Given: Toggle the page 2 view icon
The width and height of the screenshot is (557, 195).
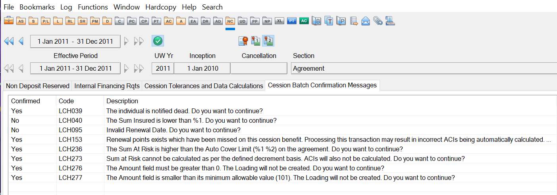Looking at the screenshot, I should coord(268,41).
